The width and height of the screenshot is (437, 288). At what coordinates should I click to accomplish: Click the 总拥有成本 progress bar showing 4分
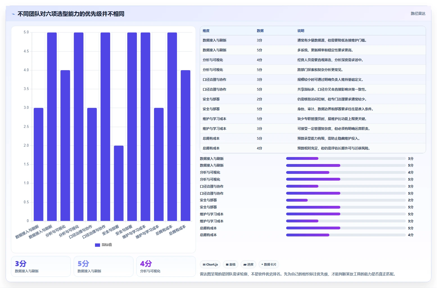(x=346, y=235)
